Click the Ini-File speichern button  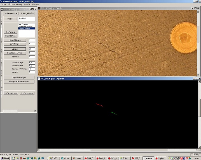click(11, 93)
